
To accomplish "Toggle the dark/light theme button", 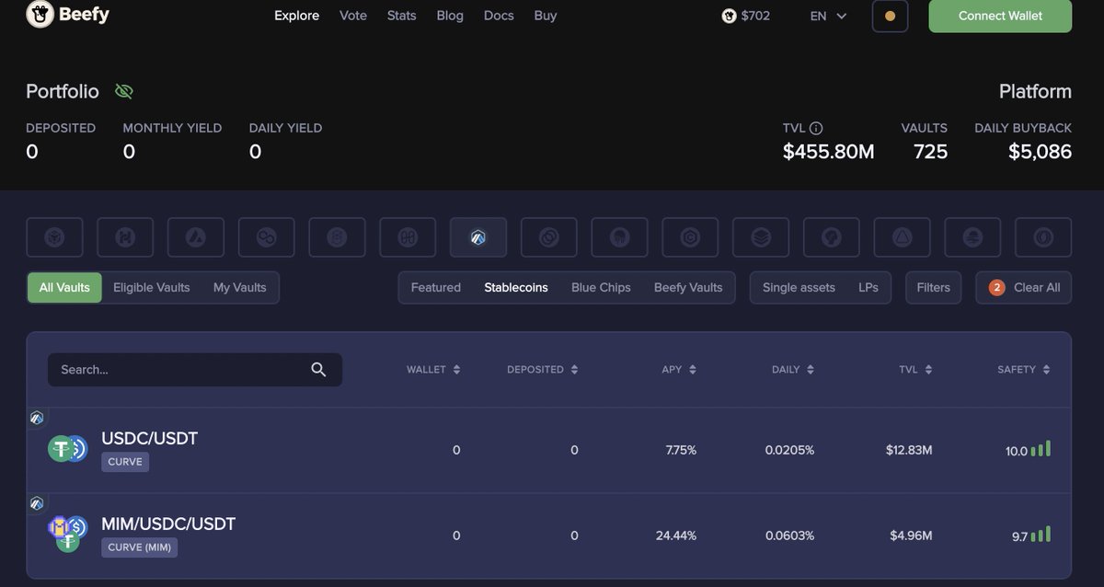I will tap(890, 16).
